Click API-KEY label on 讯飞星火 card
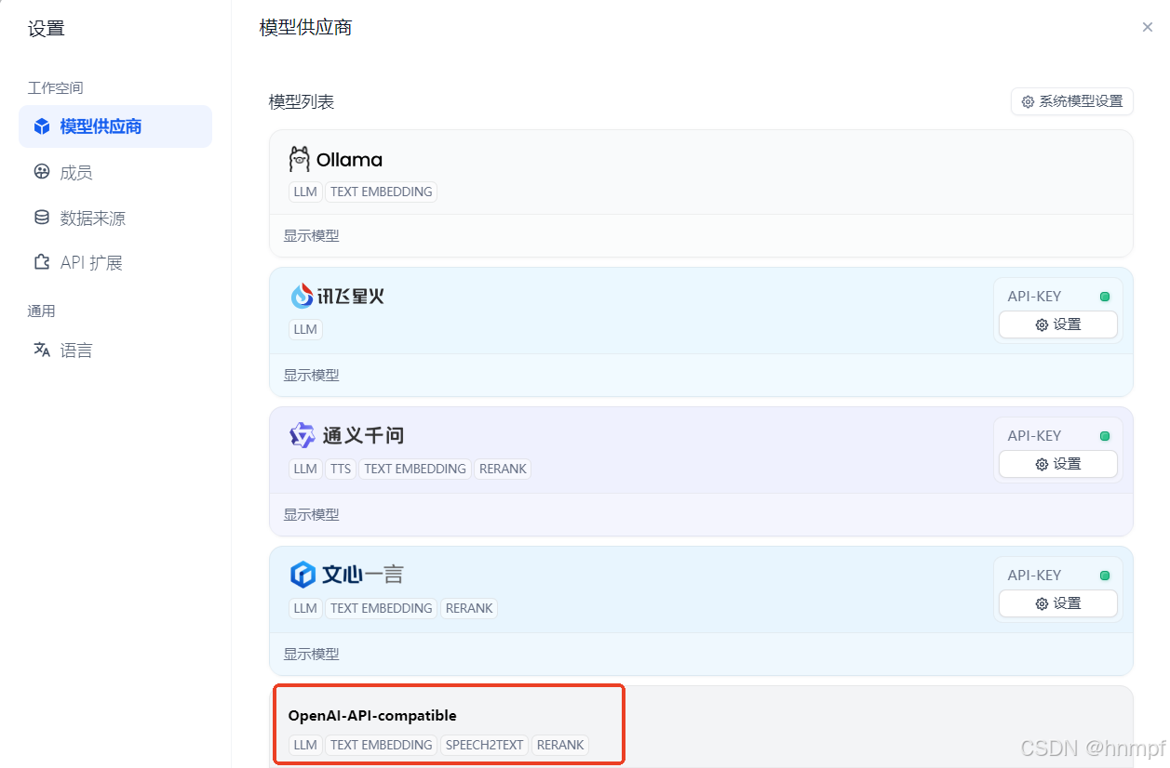The image size is (1170, 768). [x=1034, y=297]
